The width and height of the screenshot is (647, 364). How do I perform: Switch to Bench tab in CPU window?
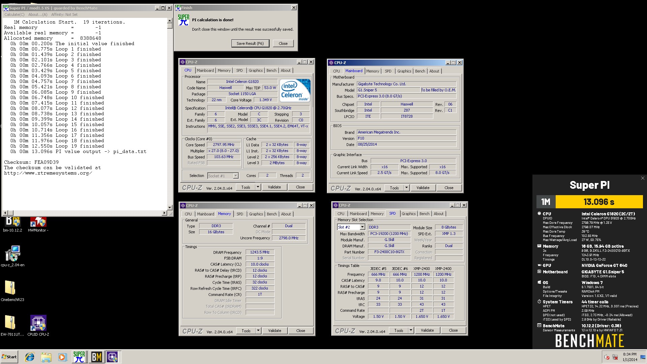pyautogui.click(x=271, y=70)
